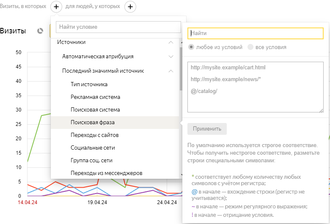Click the 'Найти' search input

pyautogui.click(x=256, y=33)
